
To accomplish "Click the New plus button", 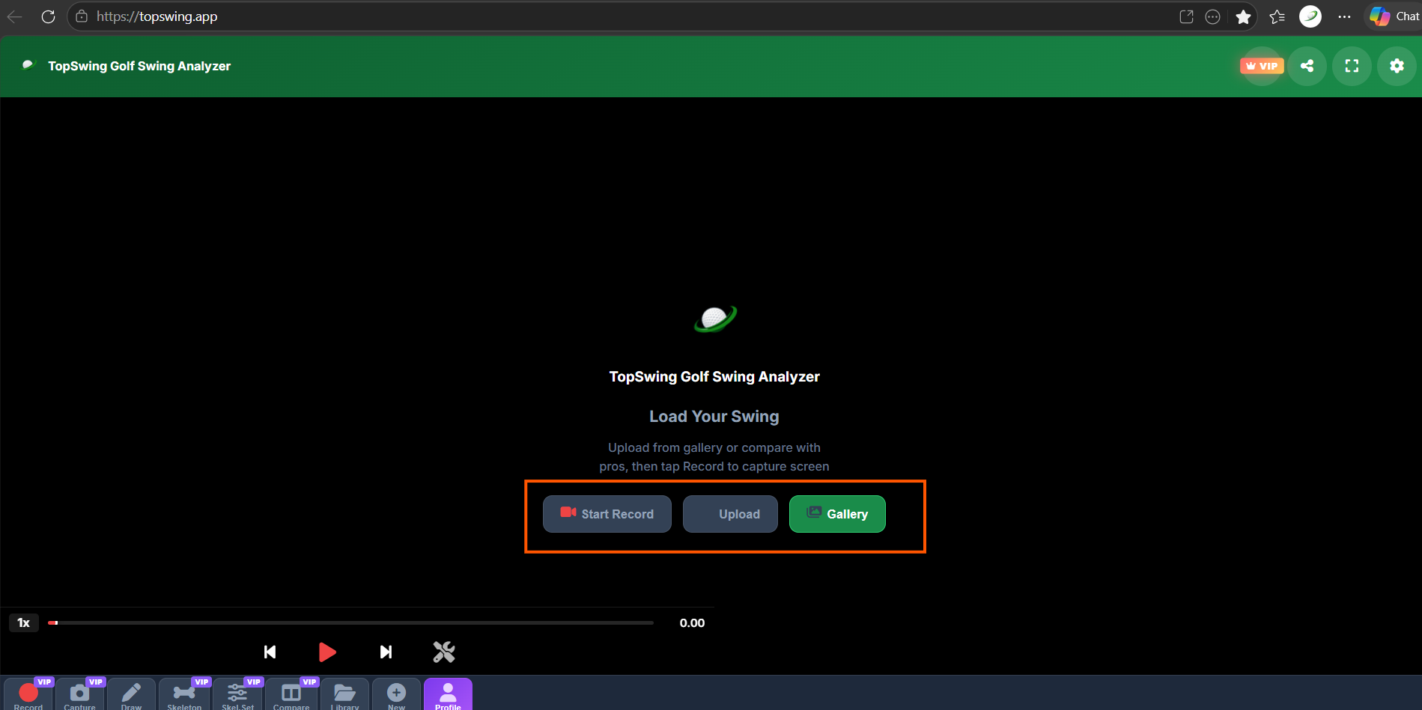I will click(396, 694).
